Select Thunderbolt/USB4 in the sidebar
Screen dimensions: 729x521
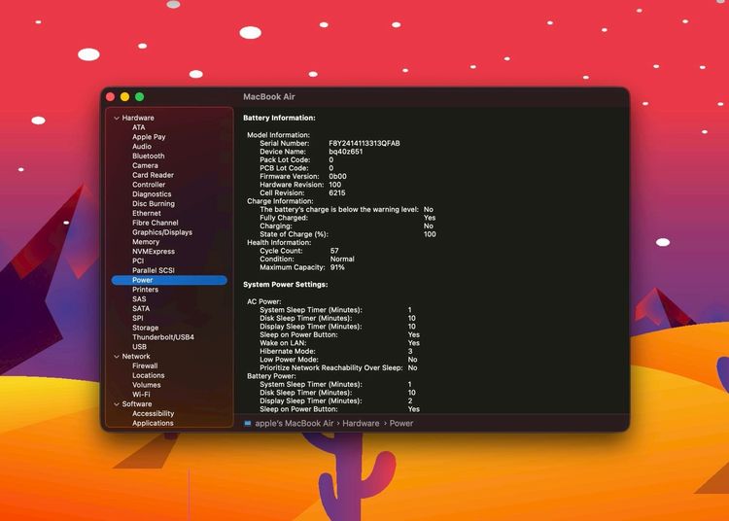pos(162,337)
